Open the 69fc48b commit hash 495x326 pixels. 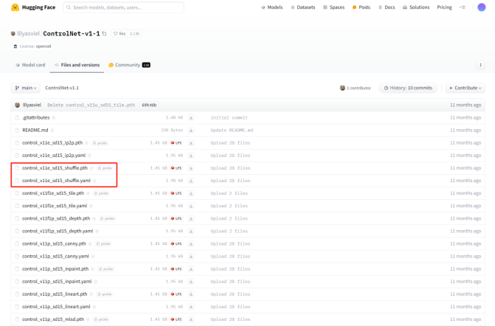[149, 105]
